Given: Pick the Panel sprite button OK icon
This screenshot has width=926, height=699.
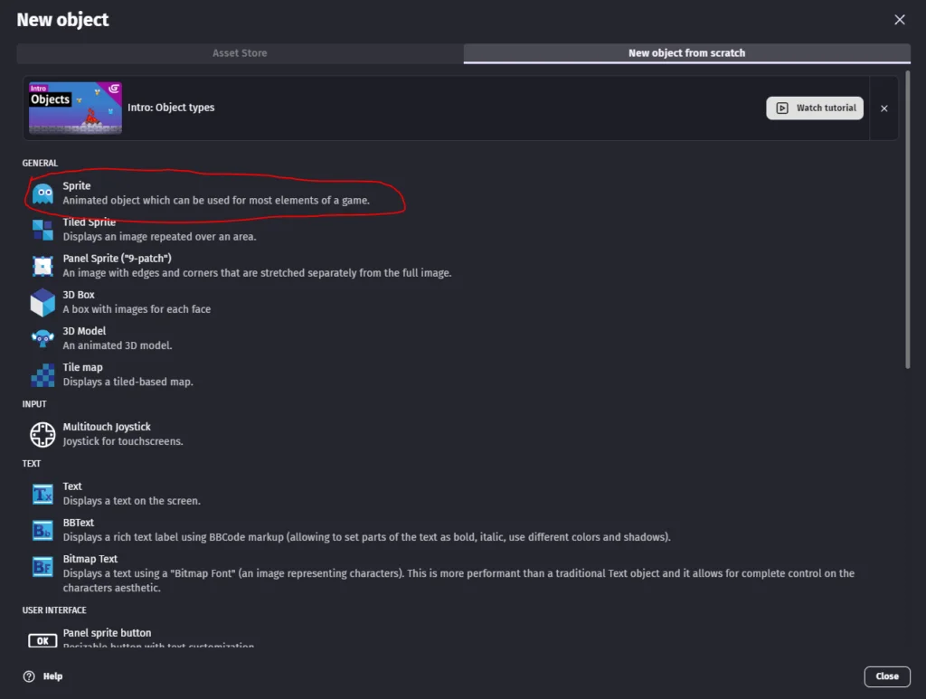Looking at the screenshot, I should (x=43, y=640).
